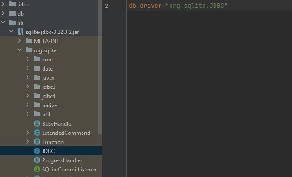
Task: Collapse the lib folder chevron
Action: tap(3, 22)
